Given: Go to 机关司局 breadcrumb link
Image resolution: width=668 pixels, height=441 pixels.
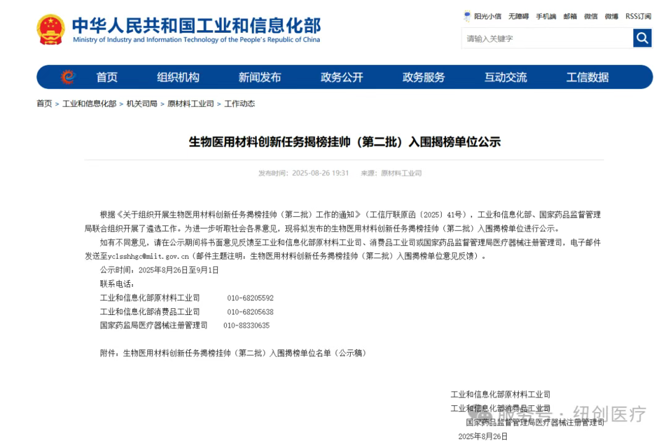Looking at the screenshot, I should pos(142,104).
